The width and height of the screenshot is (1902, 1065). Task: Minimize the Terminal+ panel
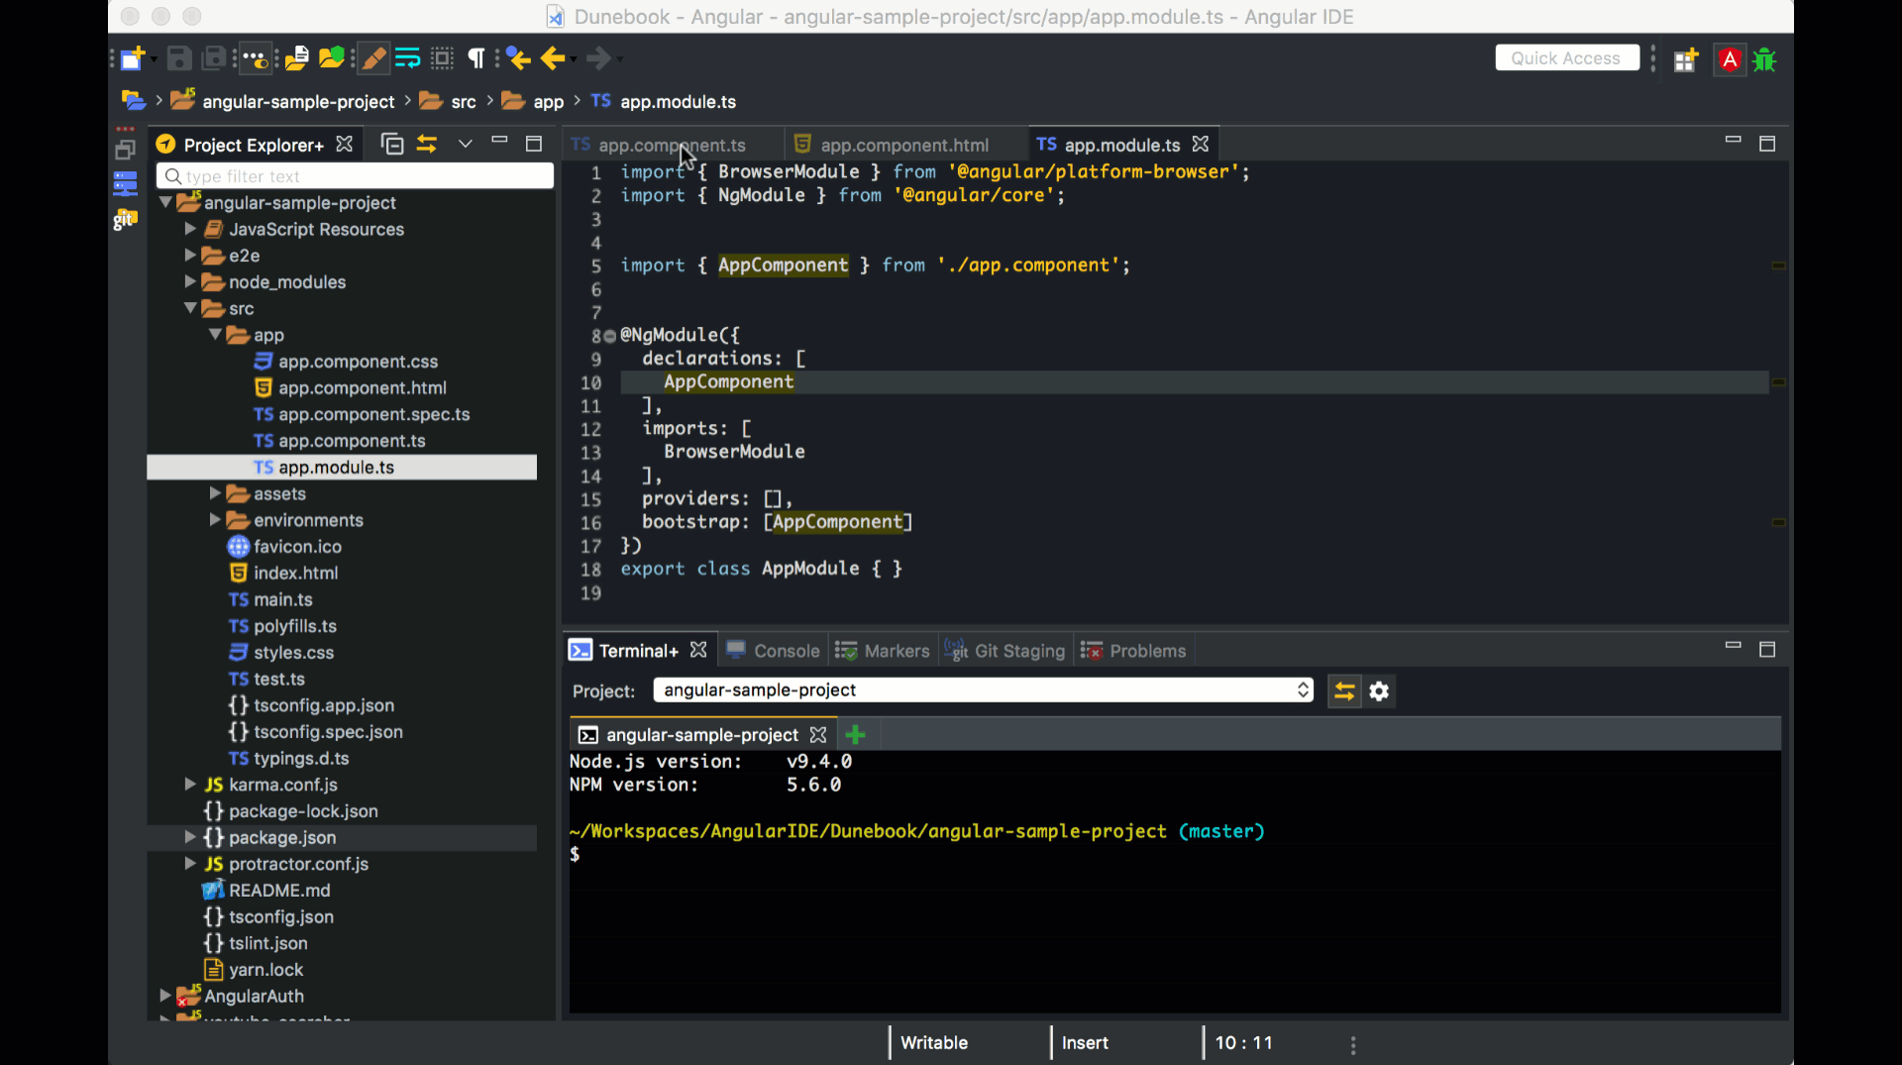tap(1733, 646)
